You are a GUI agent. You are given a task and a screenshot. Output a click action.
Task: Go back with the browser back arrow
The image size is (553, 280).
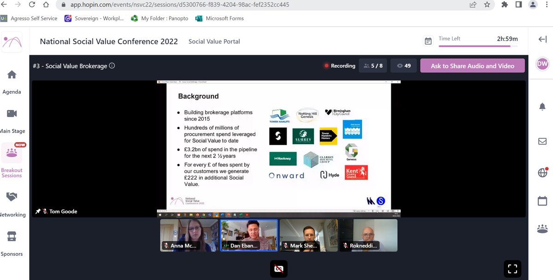[5, 5]
